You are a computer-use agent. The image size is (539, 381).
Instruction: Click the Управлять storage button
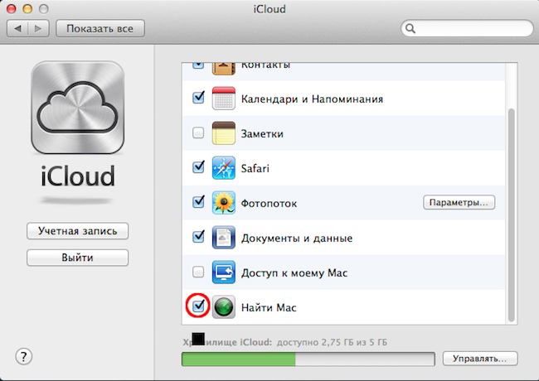tap(479, 359)
